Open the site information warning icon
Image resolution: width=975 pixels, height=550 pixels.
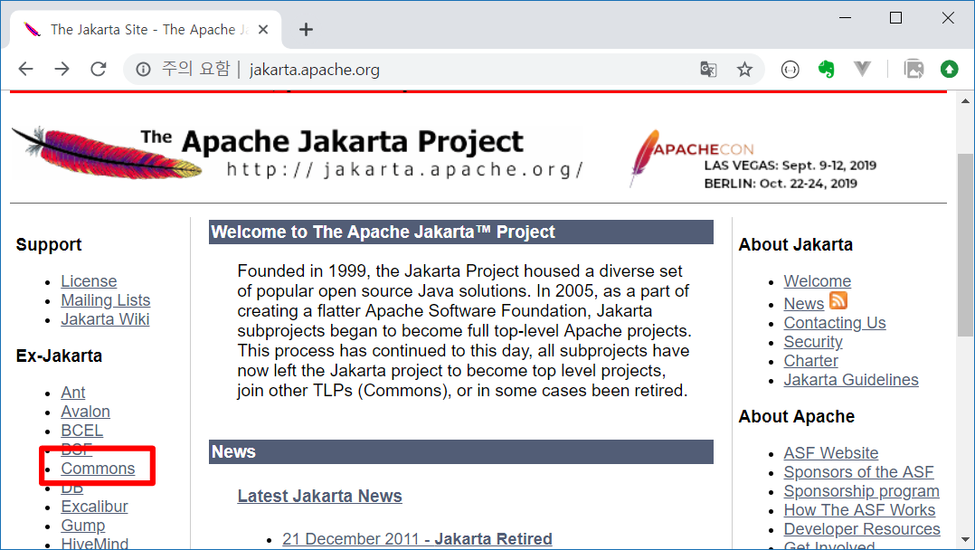143,69
